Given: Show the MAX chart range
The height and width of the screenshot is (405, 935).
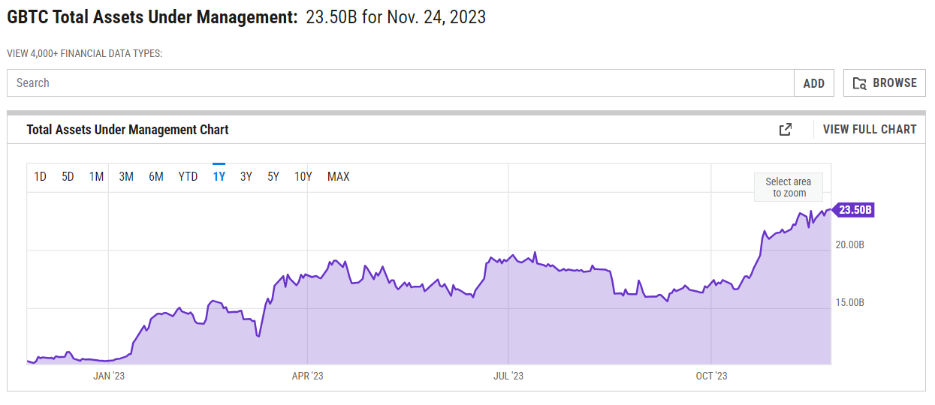Looking at the screenshot, I should (x=338, y=177).
